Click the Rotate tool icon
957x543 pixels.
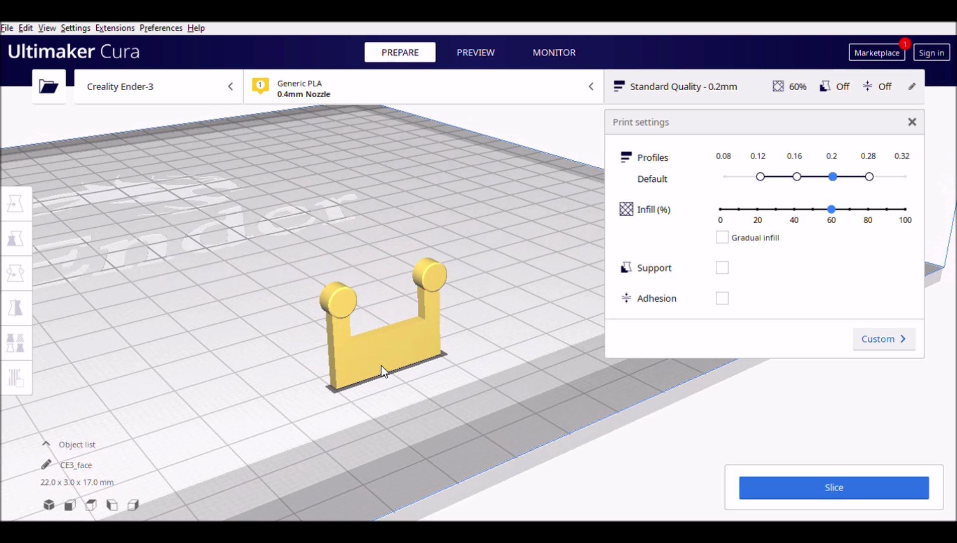click(16, 272)
